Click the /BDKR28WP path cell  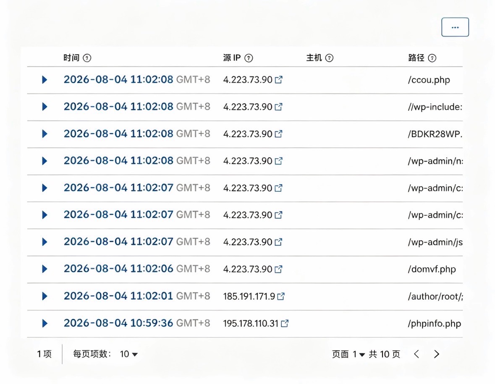[x=435, y=134]
